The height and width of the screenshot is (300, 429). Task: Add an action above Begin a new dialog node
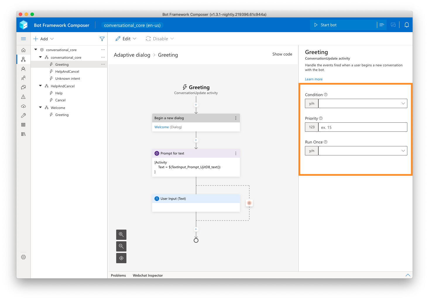196,105
